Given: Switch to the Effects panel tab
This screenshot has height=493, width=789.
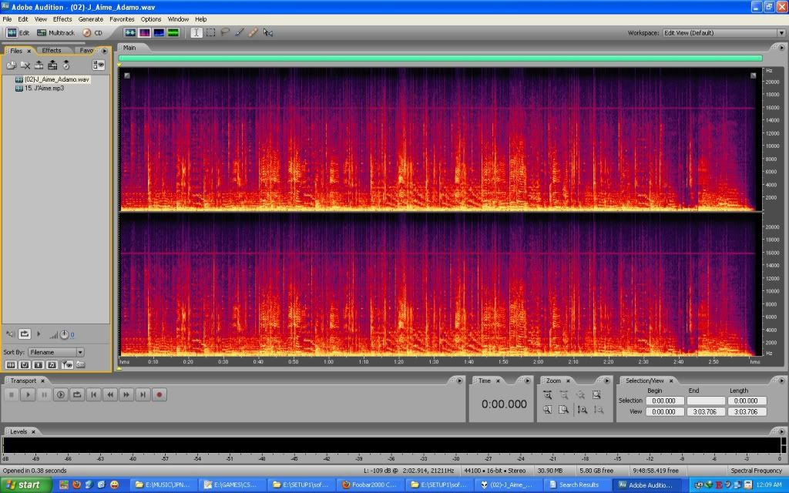Looking at the screenshot, I should click(x=52, y=50).
